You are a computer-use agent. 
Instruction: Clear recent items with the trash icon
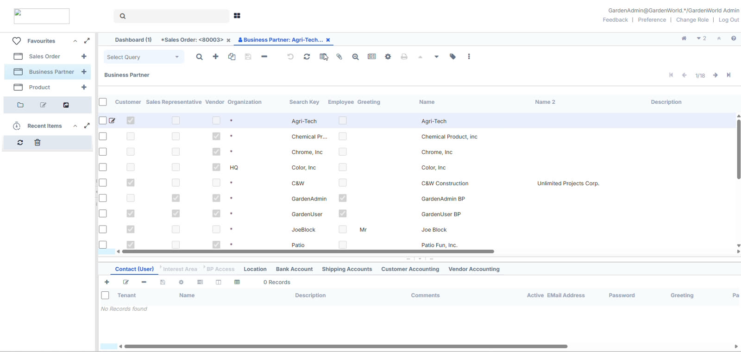point(38,143)
